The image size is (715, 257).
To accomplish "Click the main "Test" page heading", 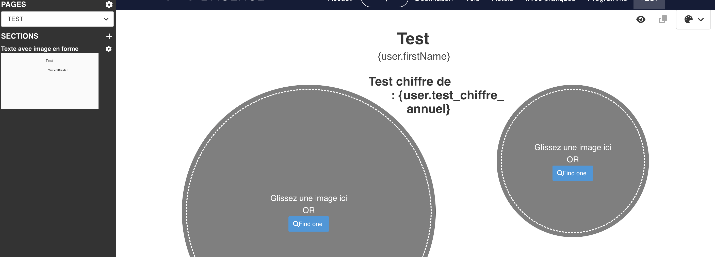I will click(413, 39).
